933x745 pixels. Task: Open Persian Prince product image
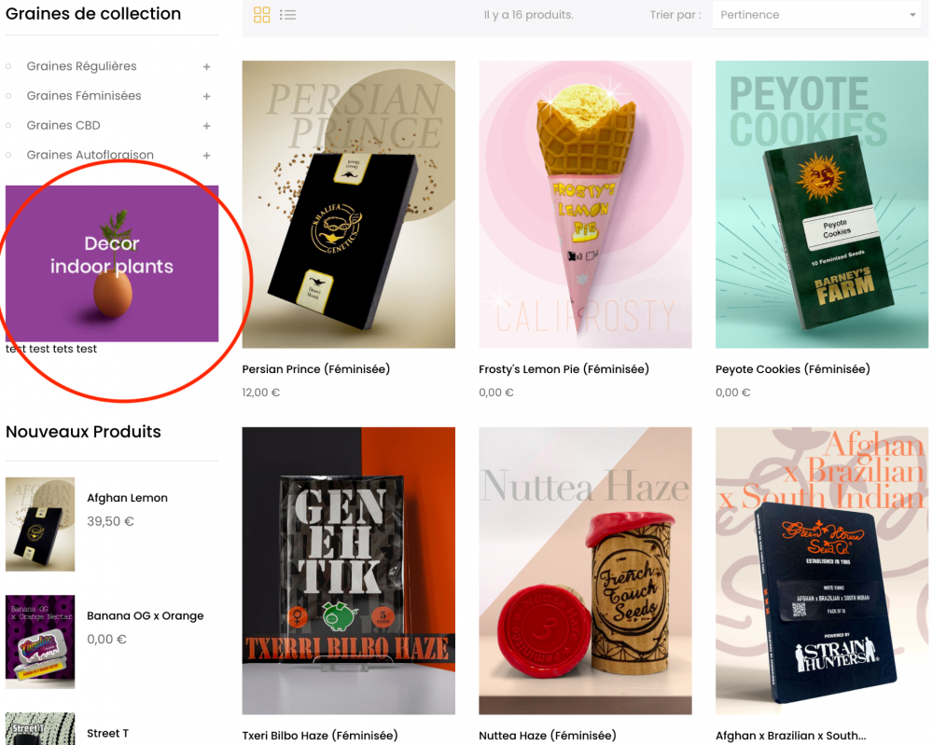click(348, 204)
